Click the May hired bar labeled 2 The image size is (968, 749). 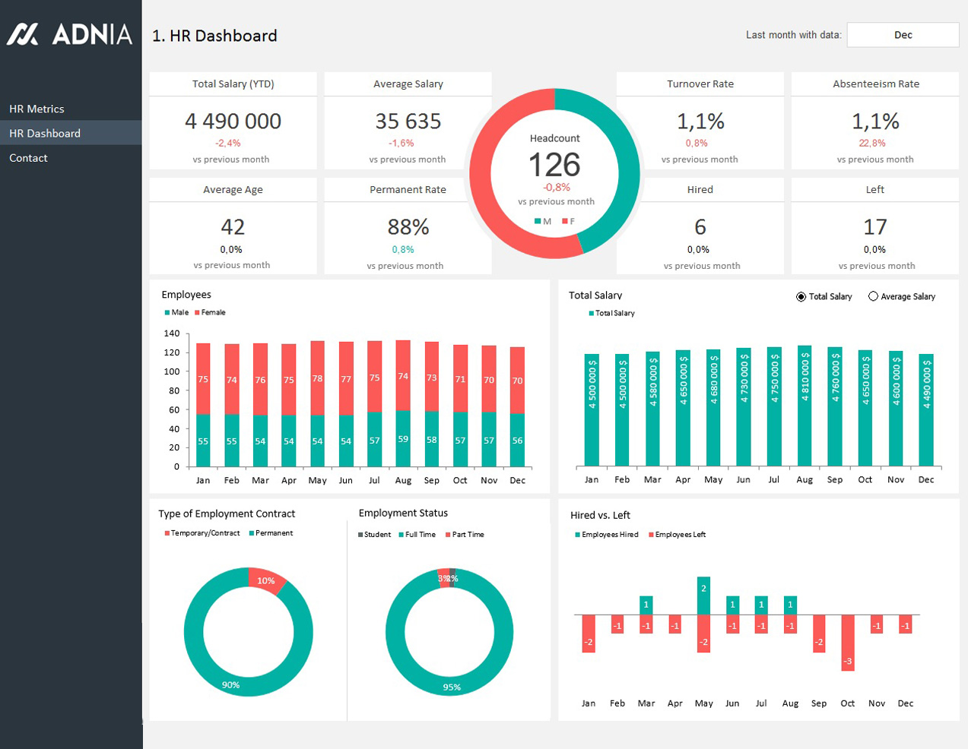703,596
